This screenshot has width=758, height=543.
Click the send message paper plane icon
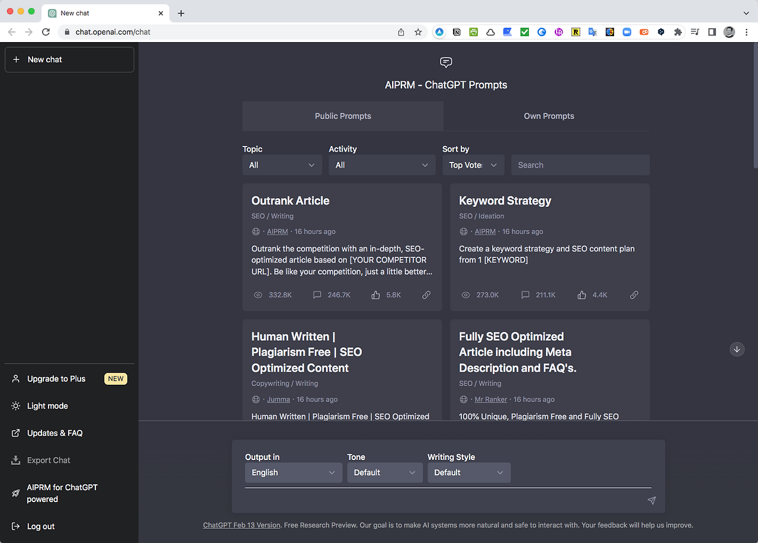[x=651, y=500]
